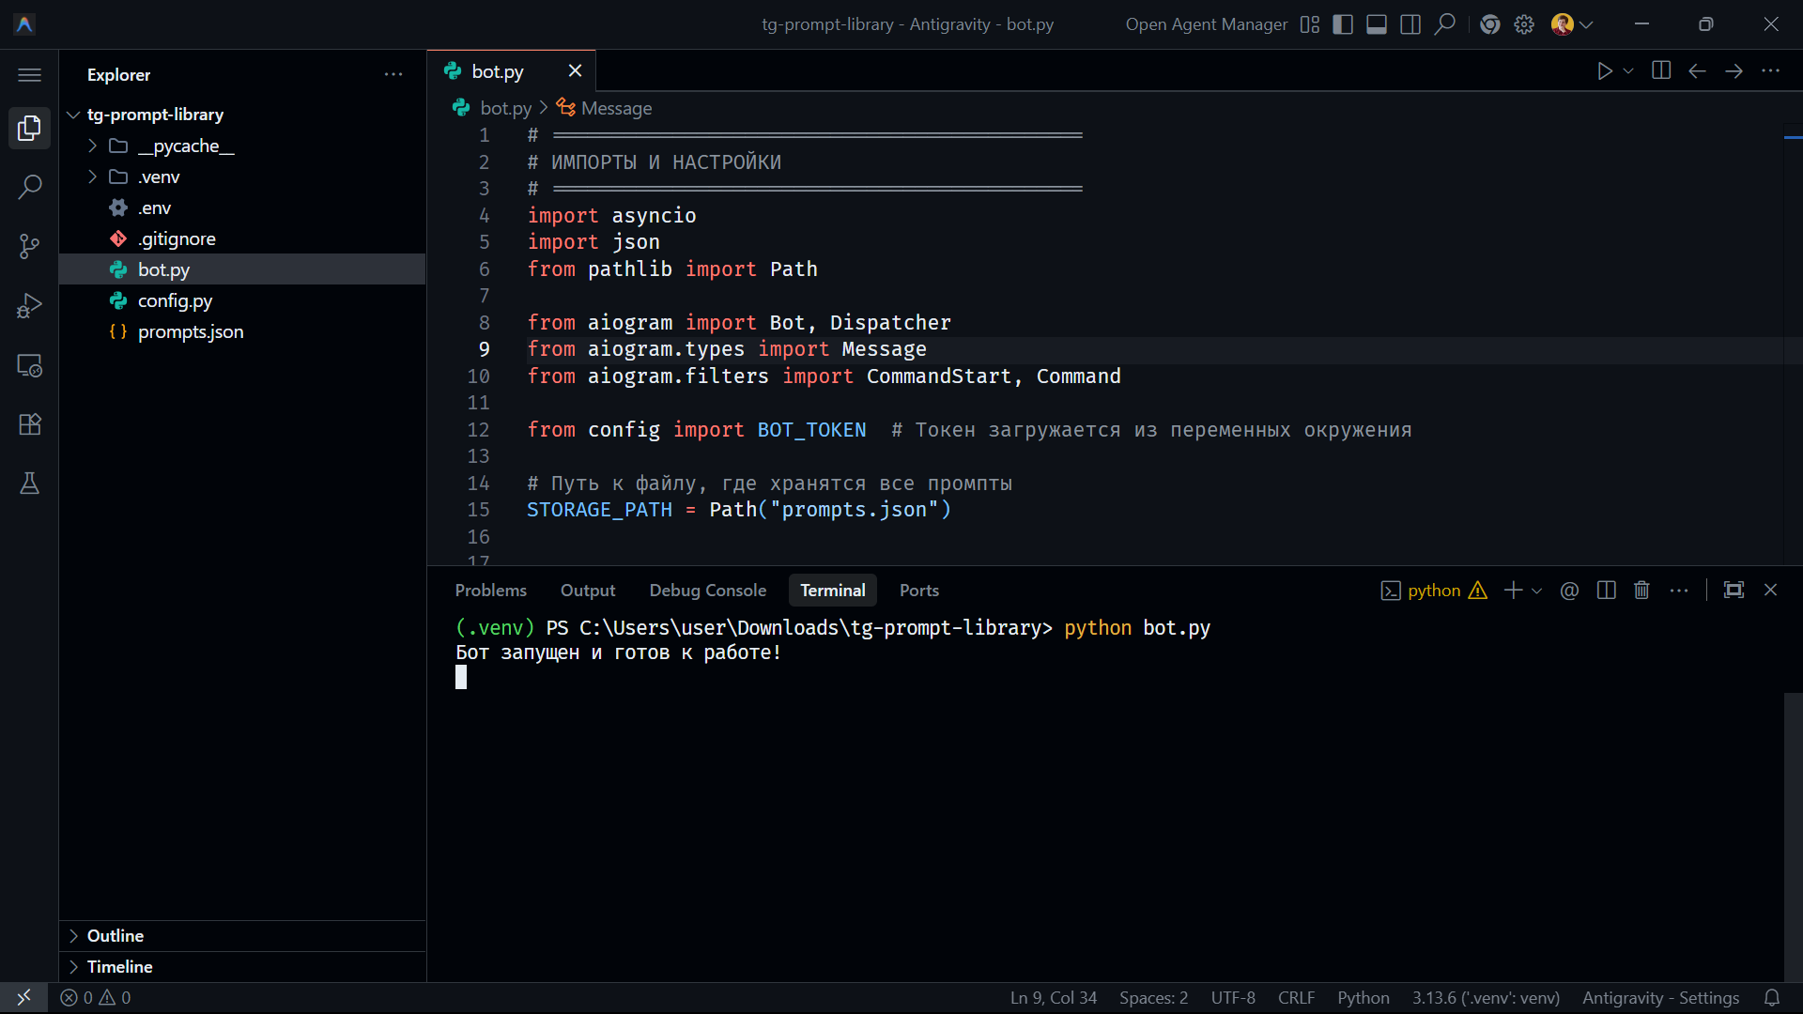The image size is (1803, 1014).
Task: Toggle the bottom panel visibility
Action: (1376, 24)
